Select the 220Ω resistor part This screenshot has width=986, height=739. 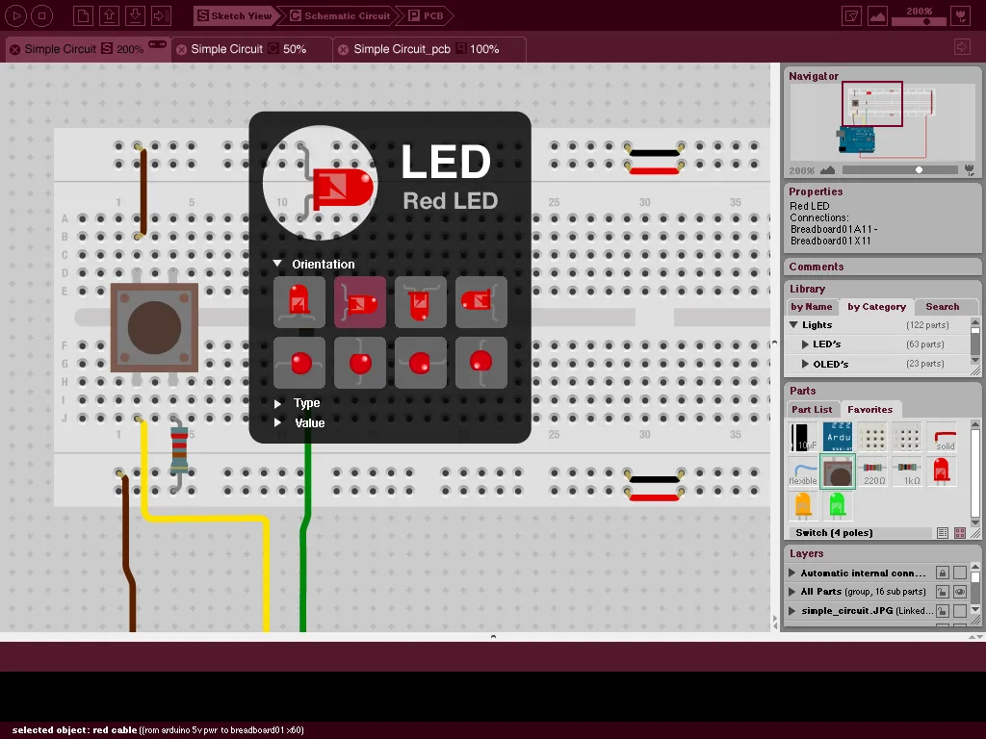(872, 471)
